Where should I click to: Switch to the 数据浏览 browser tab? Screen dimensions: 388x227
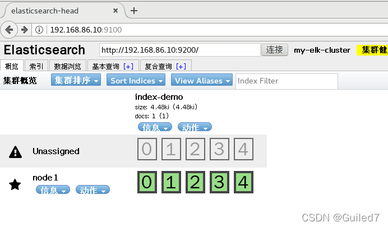tap(67, 66)
